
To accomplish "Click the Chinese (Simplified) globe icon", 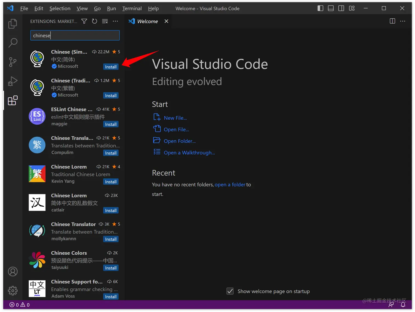I will (37, 59).
